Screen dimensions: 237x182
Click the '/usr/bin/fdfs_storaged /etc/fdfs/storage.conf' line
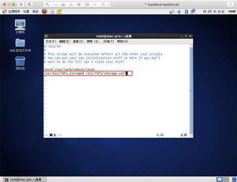85,73
